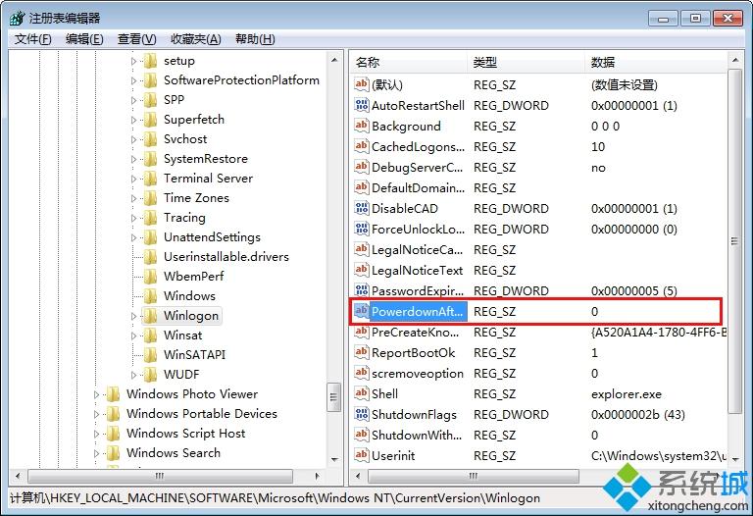The image size is (753, 516).
Task: Click the string icon of (默认) value
Action: tap(361, 84)
